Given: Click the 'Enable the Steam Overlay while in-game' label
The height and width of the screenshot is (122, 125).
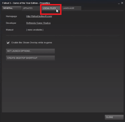Looking at the screenshot, I should tap(32, 43).
